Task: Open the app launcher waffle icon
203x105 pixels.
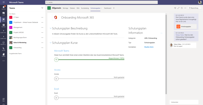Action: [x=4, y=2]
